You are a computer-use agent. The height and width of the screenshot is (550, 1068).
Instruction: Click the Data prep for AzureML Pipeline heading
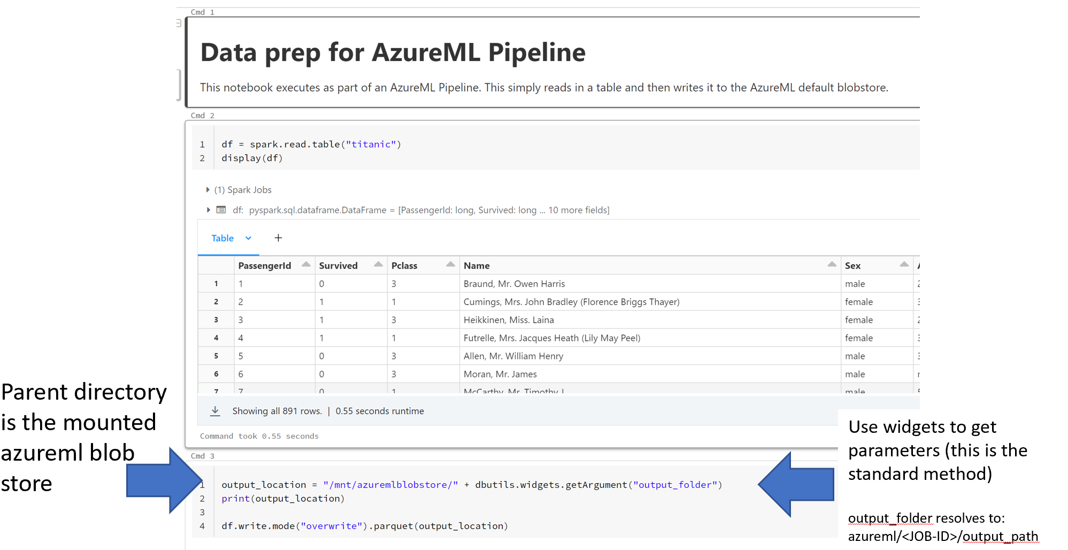[x=393, y=52]
